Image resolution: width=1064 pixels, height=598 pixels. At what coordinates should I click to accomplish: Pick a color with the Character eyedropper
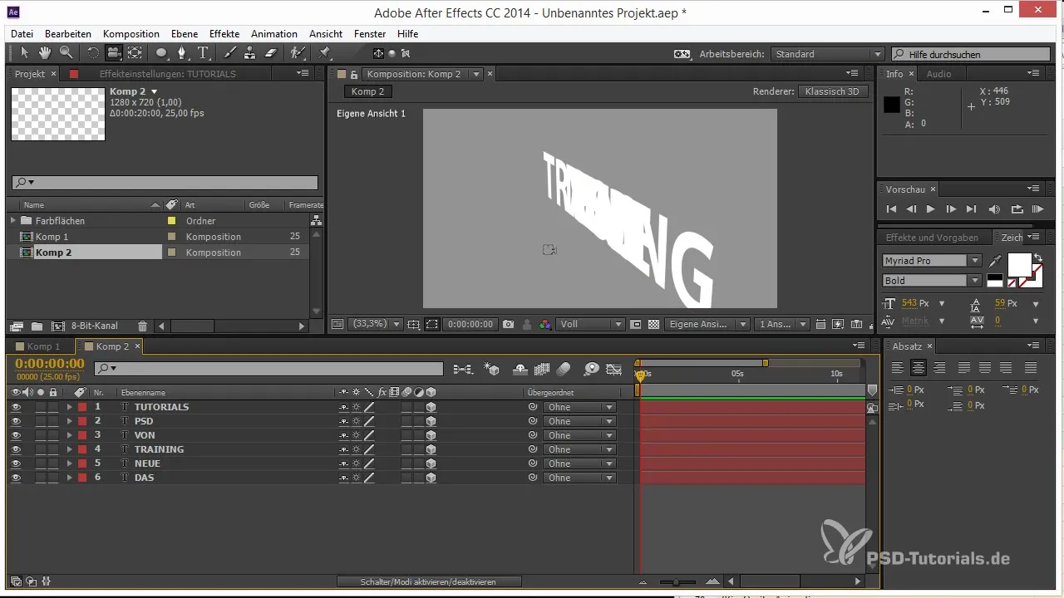click(995, 262)
